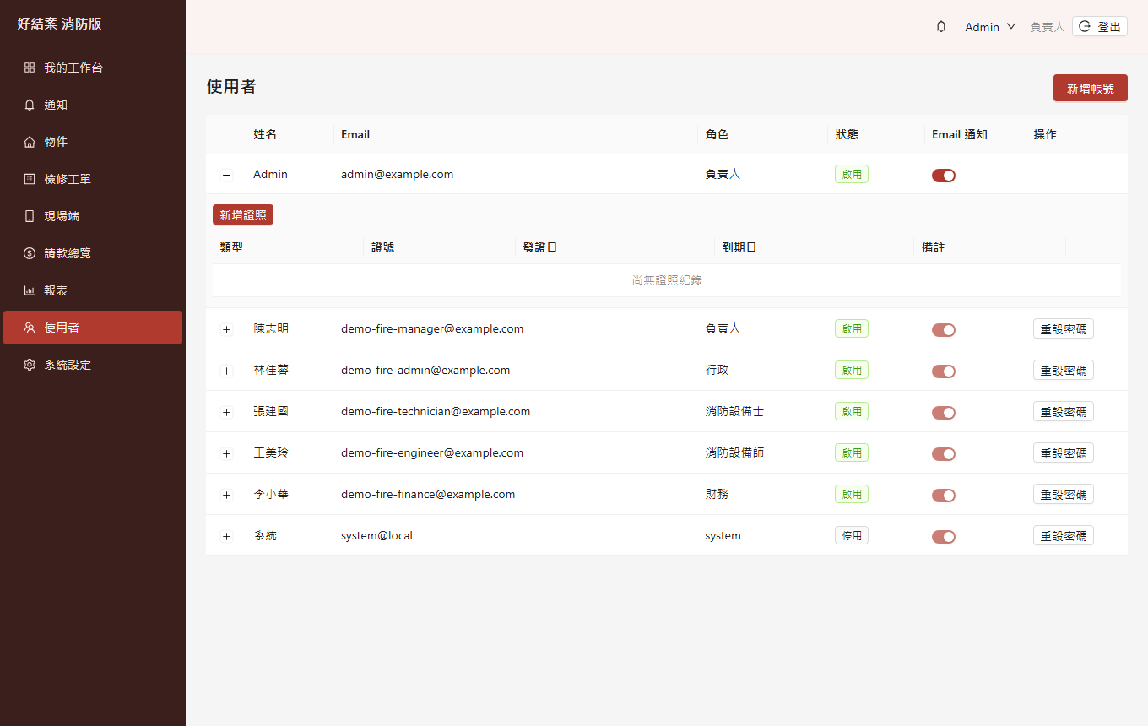This screenshot has height=726, width=1148.
Task: Click the bar chart icon beside 報表
Action: 30,290
